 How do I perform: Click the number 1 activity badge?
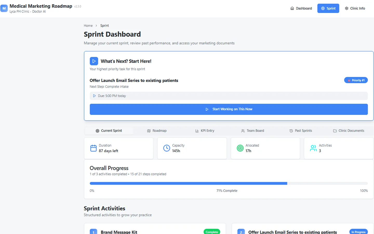point(94,232)
